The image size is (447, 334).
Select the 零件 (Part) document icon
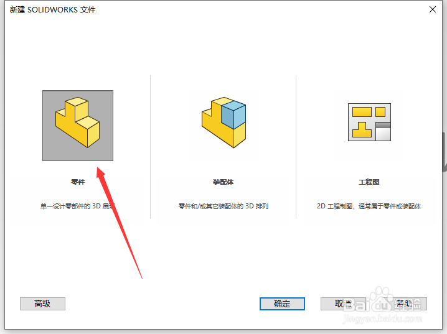(x=78, y=126)
